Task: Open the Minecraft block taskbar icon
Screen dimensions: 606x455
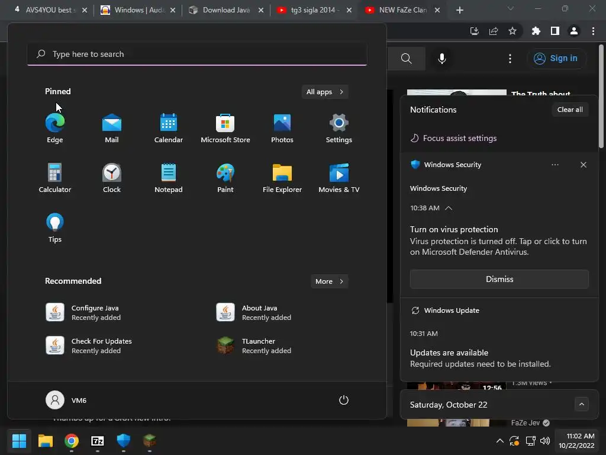Action: pos(150,440)
